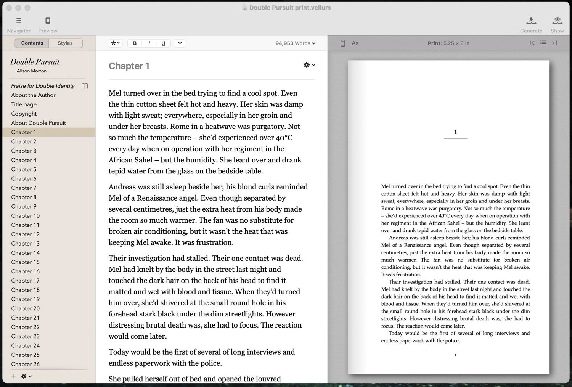Screen dimensions: 572x387
Task: Toggle underline formatting
Action: point(163,43)
